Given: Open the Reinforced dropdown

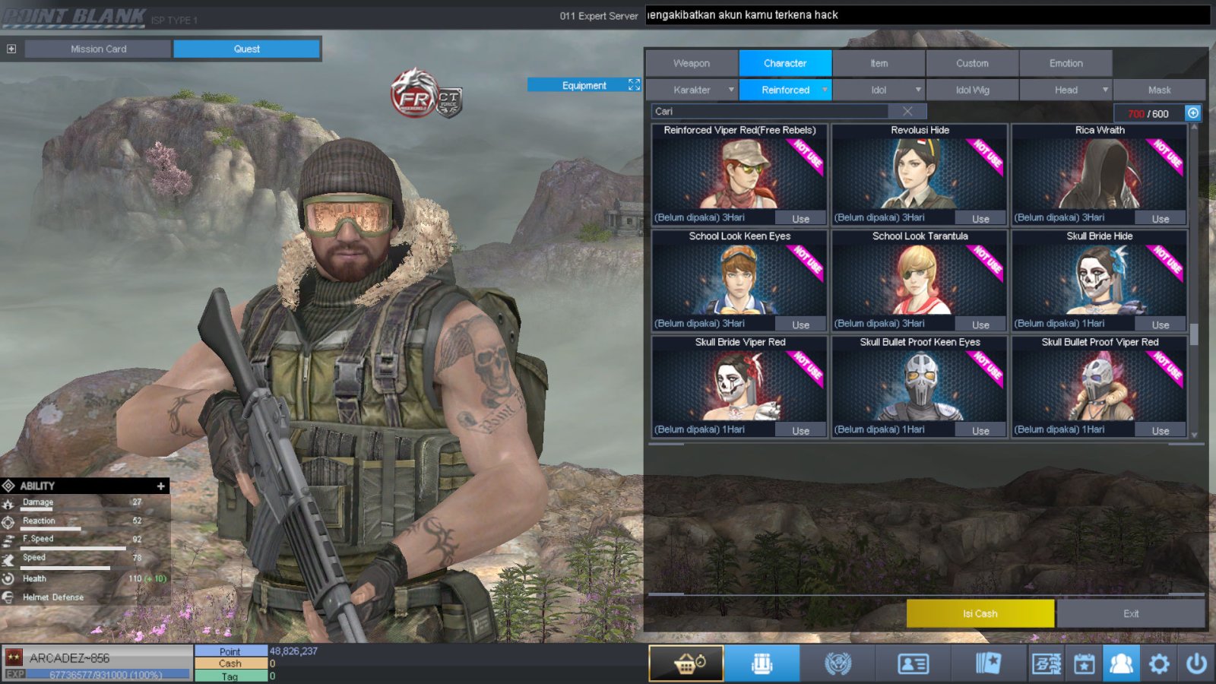Looking at the screenshot, I should click(786, 90).
